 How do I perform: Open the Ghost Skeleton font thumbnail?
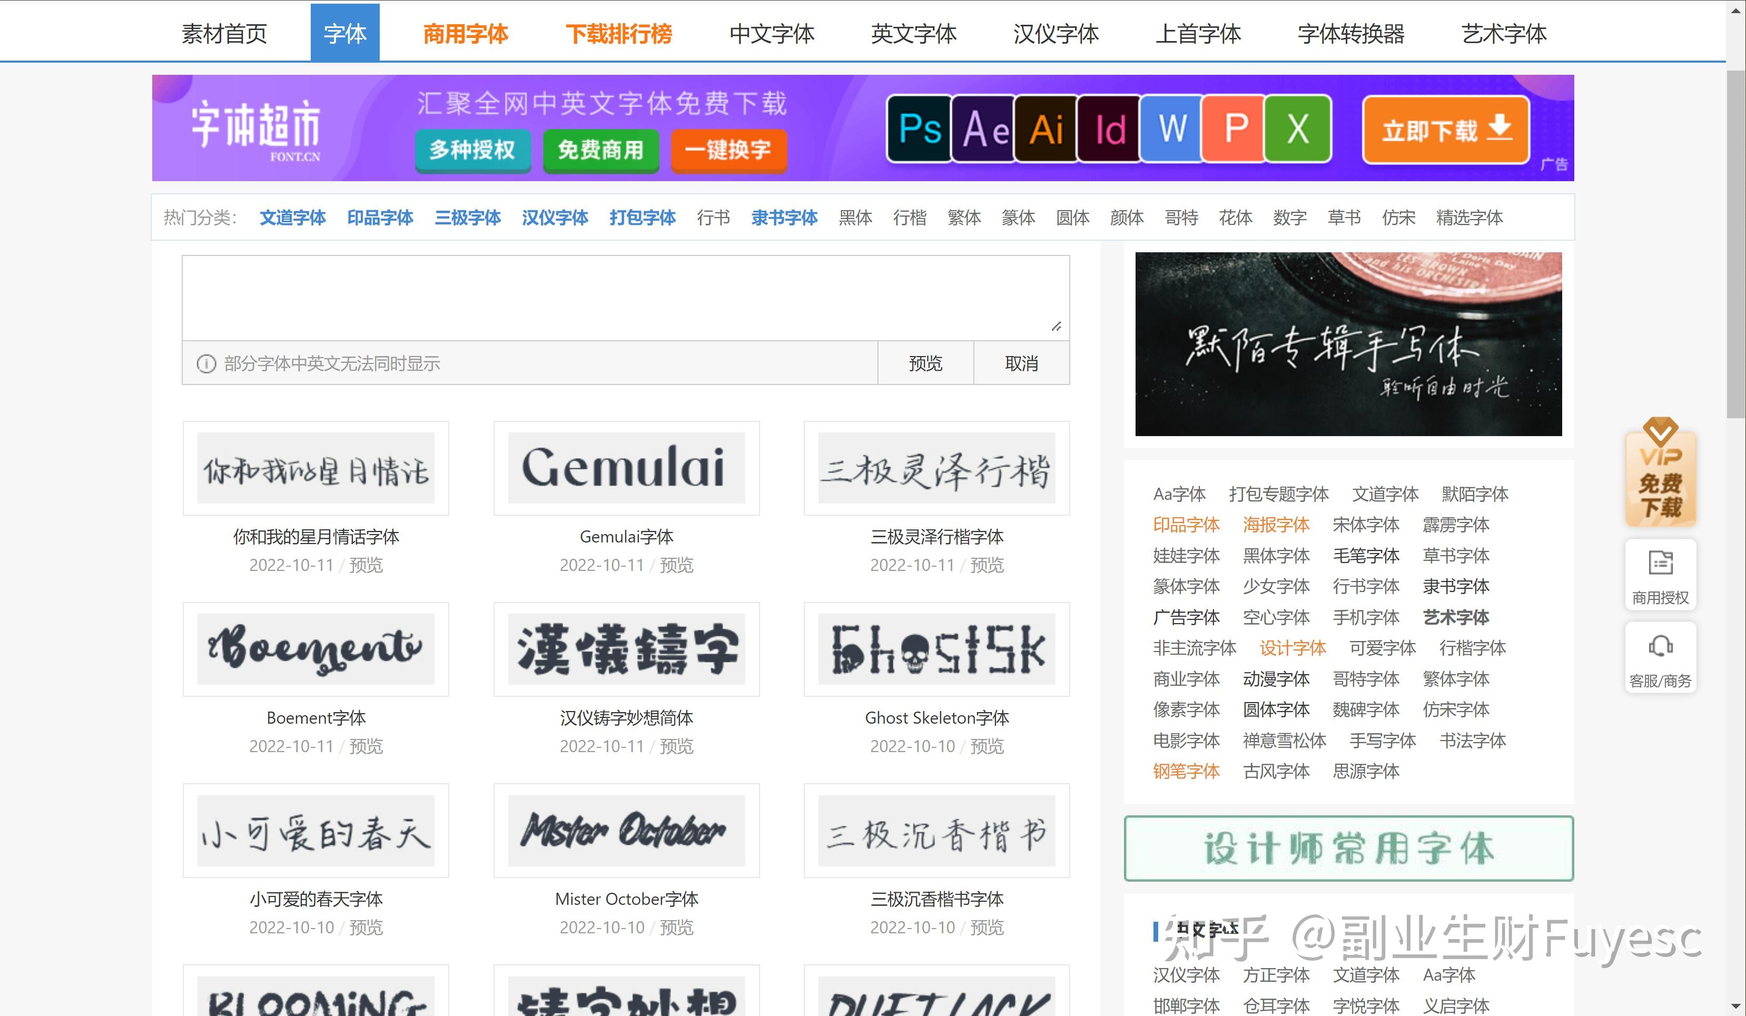coord(937,649)
